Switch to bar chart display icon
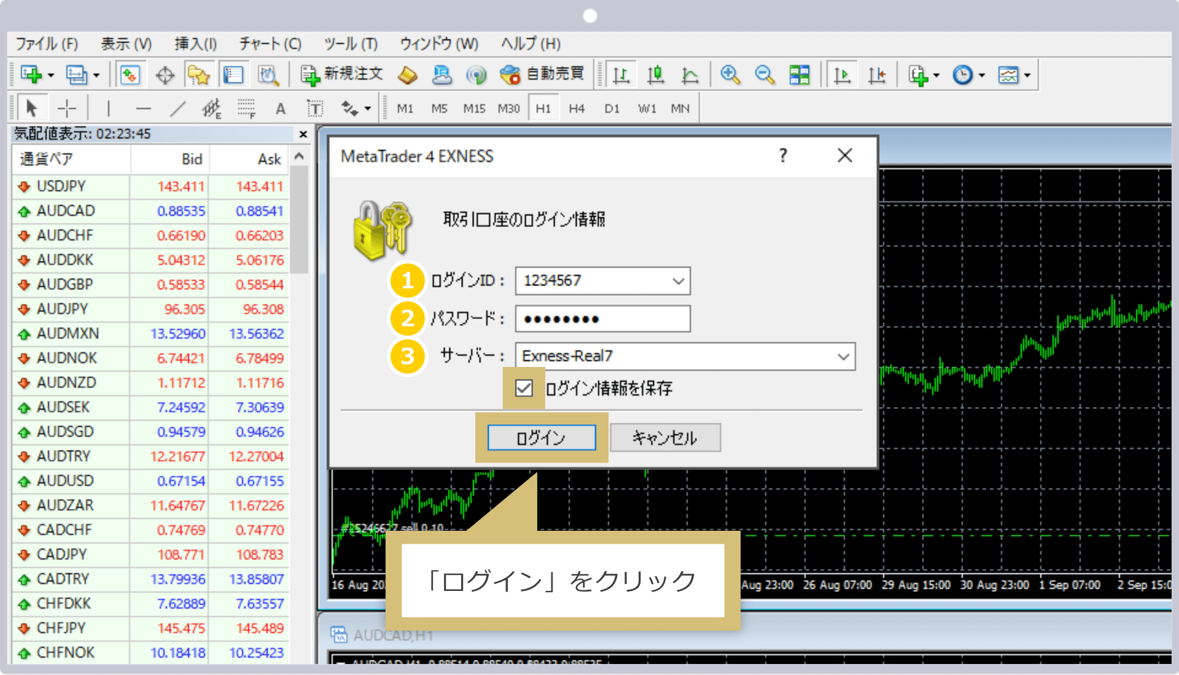1179x675 pixels. coord(621,75)
